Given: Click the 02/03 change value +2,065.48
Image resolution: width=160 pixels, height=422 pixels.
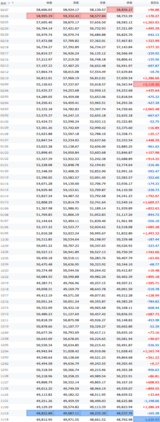Looking at the screenshot, I should 150,109.
